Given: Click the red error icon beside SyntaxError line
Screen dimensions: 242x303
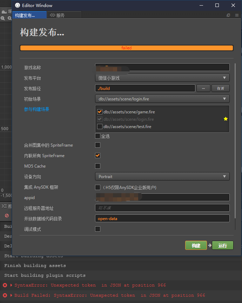Looking at the screenshot, I should point(5,285).
